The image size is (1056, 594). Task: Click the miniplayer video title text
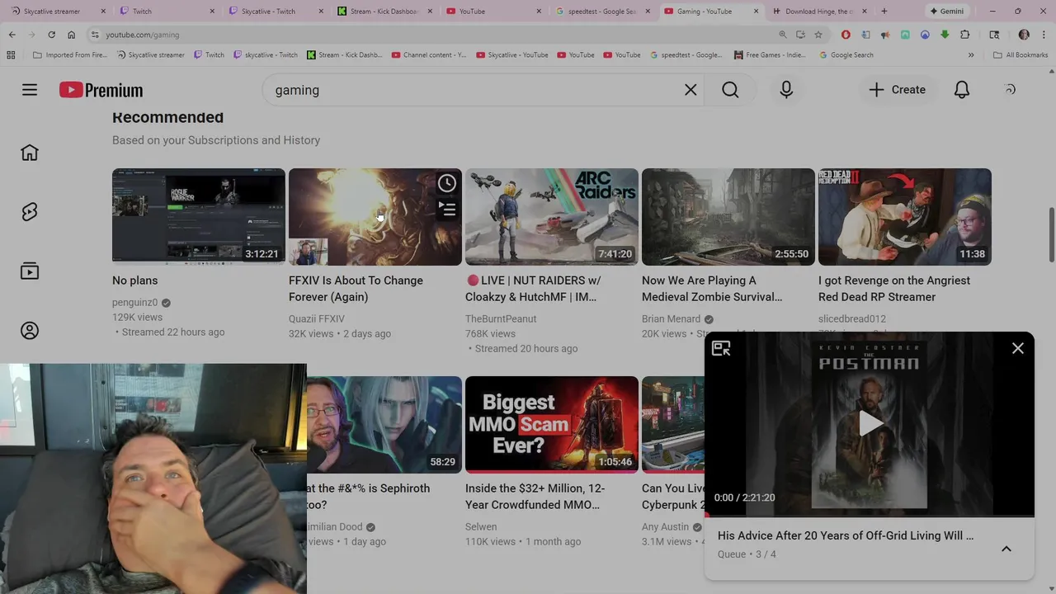point(846,535)
